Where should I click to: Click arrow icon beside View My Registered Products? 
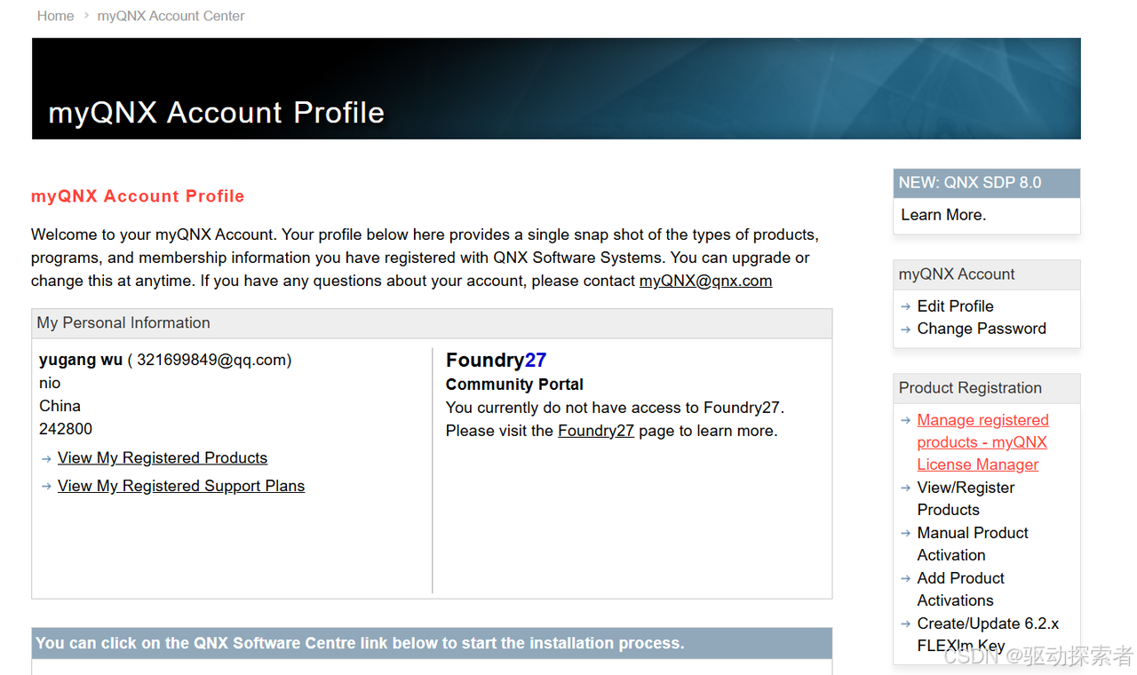pyautogui.click(x=46, y=458)
